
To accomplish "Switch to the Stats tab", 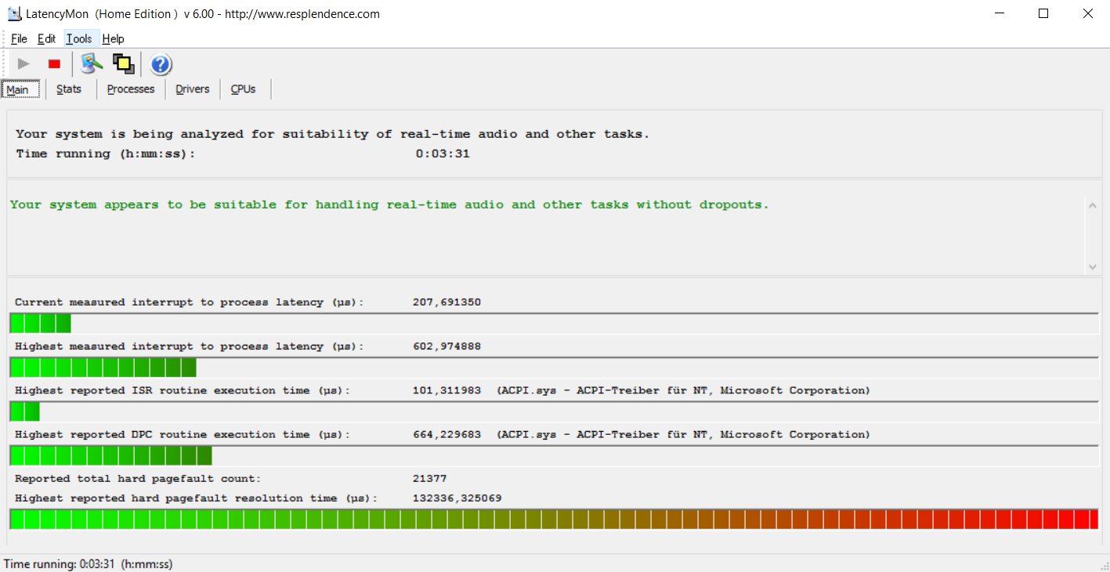I will 69,89.
